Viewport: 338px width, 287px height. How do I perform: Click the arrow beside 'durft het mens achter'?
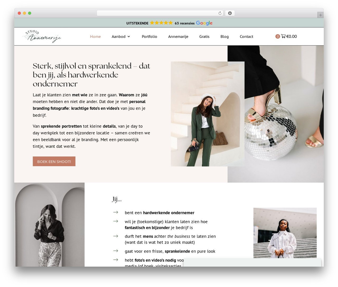click(116, 236)
